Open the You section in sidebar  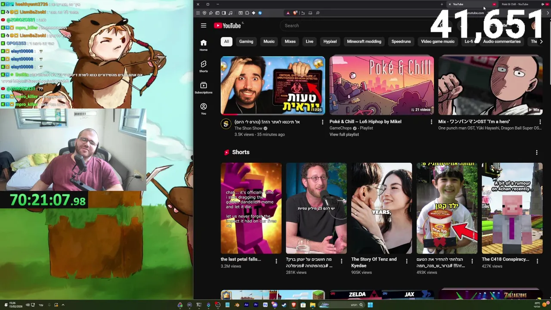click(203, 108)
